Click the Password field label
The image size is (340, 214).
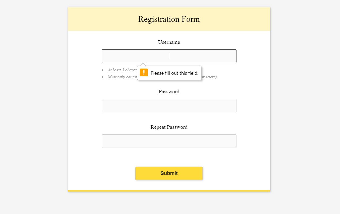click(169, 92)
